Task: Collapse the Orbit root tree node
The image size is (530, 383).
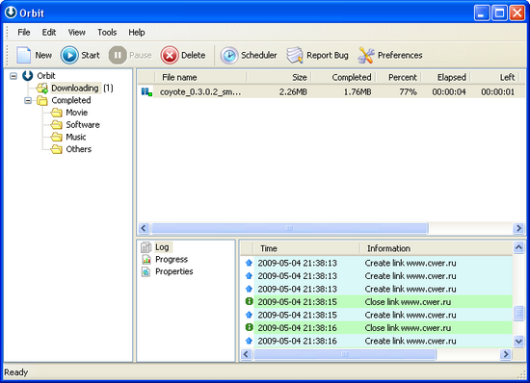Action: point(13,76)
